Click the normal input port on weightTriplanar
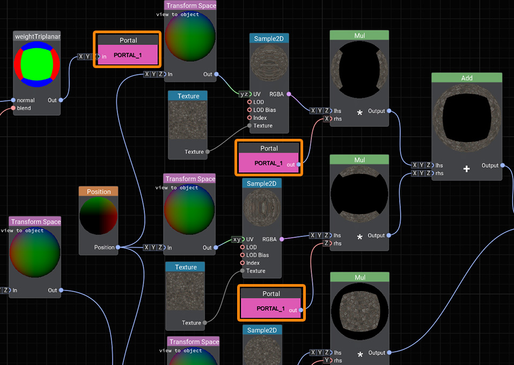Viewport: 514px width, 365px height. (13, 100)
